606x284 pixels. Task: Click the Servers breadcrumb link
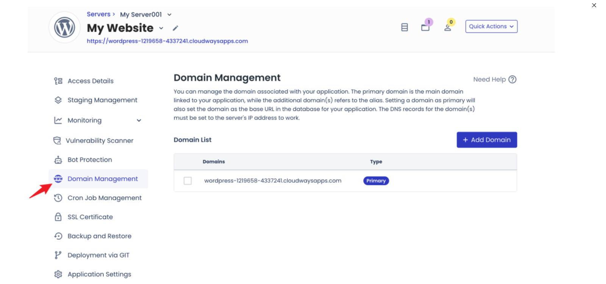[98, 14]
